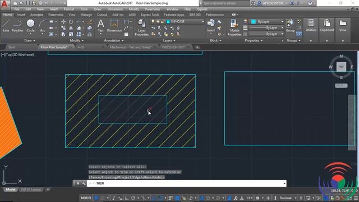Open the ByLayer linetype dropdown

click(x=266, y=34)
